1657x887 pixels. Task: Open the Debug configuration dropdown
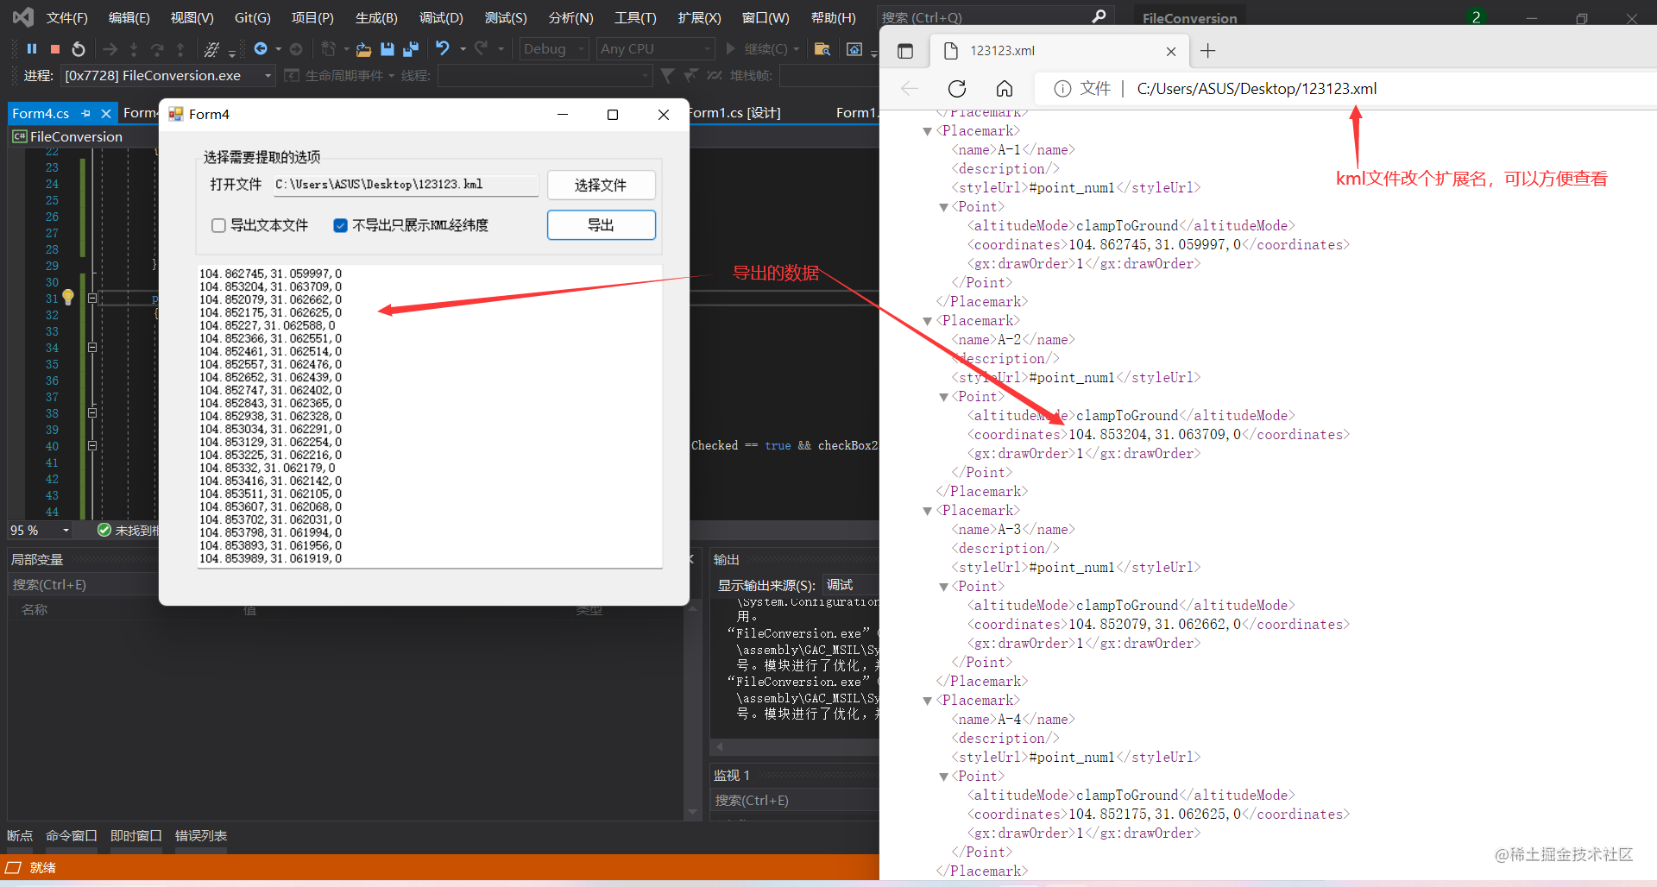[x=554, y=49]
